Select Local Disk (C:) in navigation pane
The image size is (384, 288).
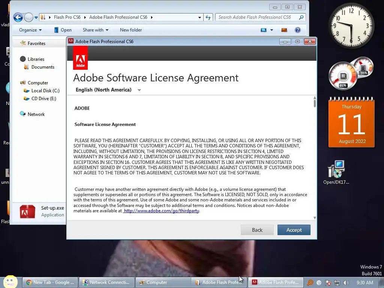pyautogui.click(x=45, y=91)
